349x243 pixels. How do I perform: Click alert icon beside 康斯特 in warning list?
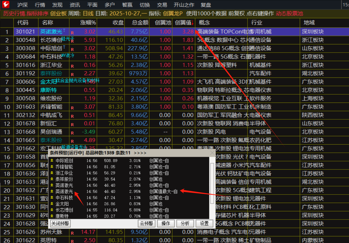click(52, 216)
